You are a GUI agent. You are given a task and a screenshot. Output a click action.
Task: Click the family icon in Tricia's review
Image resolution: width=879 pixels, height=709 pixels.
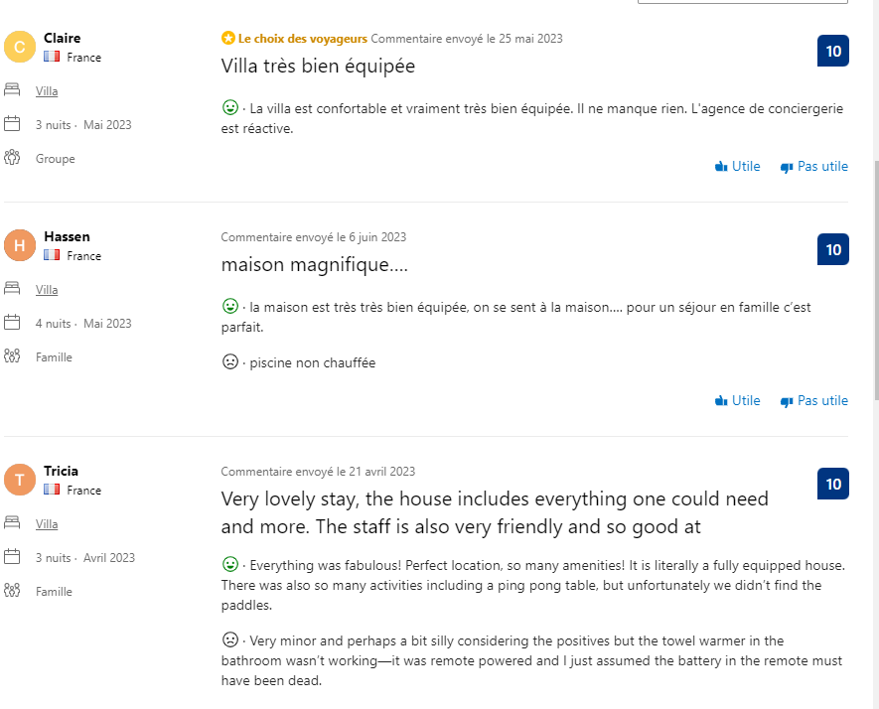pyautogui.click(x=13, y=591)
